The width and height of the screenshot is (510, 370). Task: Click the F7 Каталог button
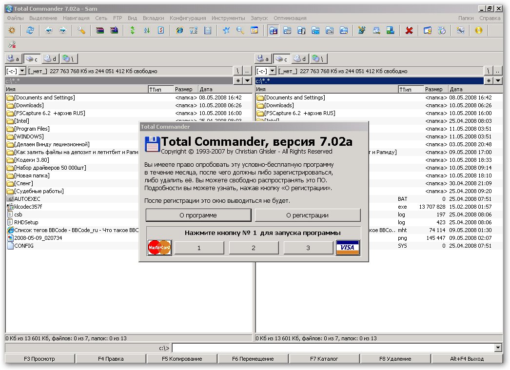(x=324, y=359)
